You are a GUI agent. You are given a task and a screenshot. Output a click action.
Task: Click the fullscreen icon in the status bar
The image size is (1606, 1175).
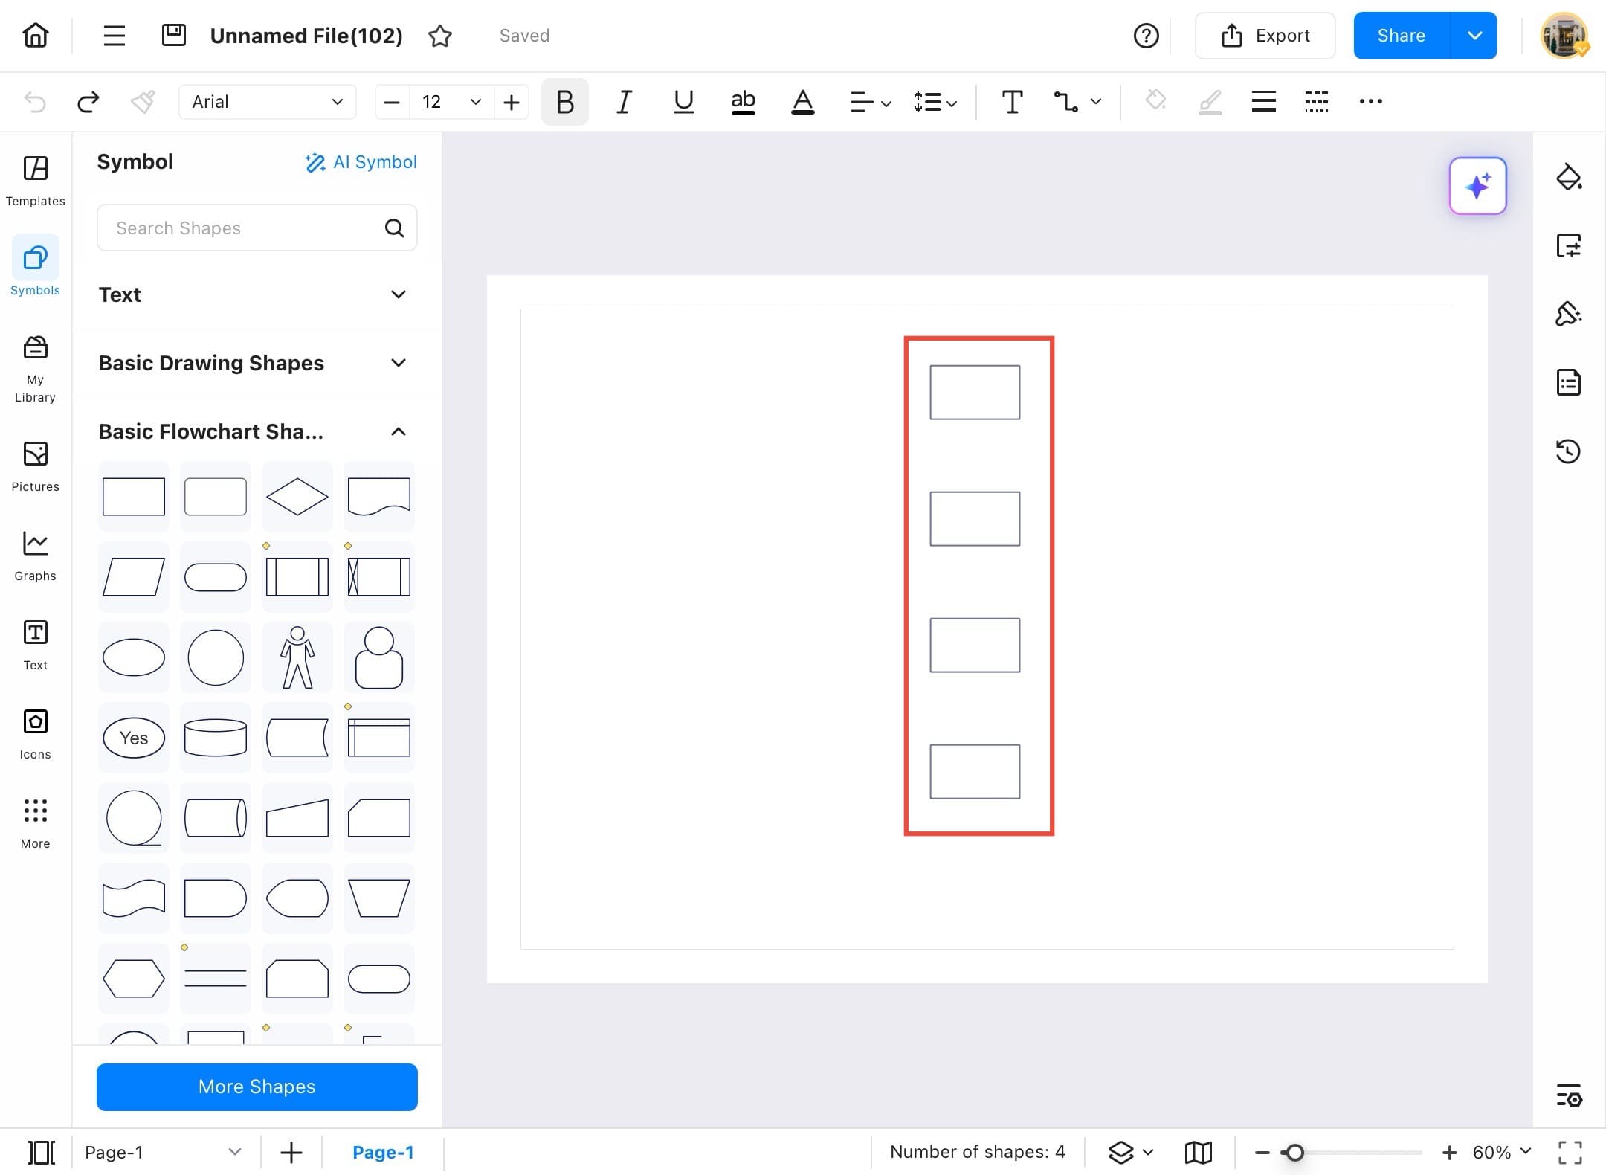tap(1570, 1153)
